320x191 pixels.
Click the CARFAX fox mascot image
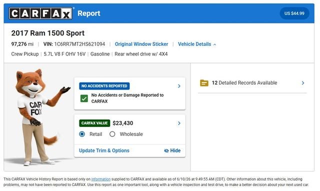point(38,117)
